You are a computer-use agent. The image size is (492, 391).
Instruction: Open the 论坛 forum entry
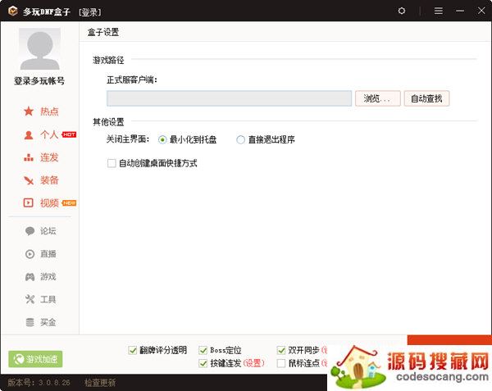coord(48,231)
